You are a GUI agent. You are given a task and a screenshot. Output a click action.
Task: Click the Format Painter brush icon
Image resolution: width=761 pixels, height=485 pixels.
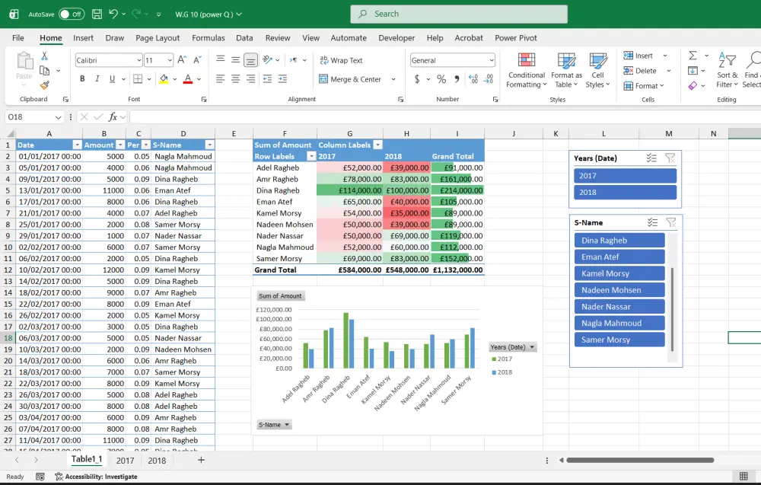[x=44, y=85]
